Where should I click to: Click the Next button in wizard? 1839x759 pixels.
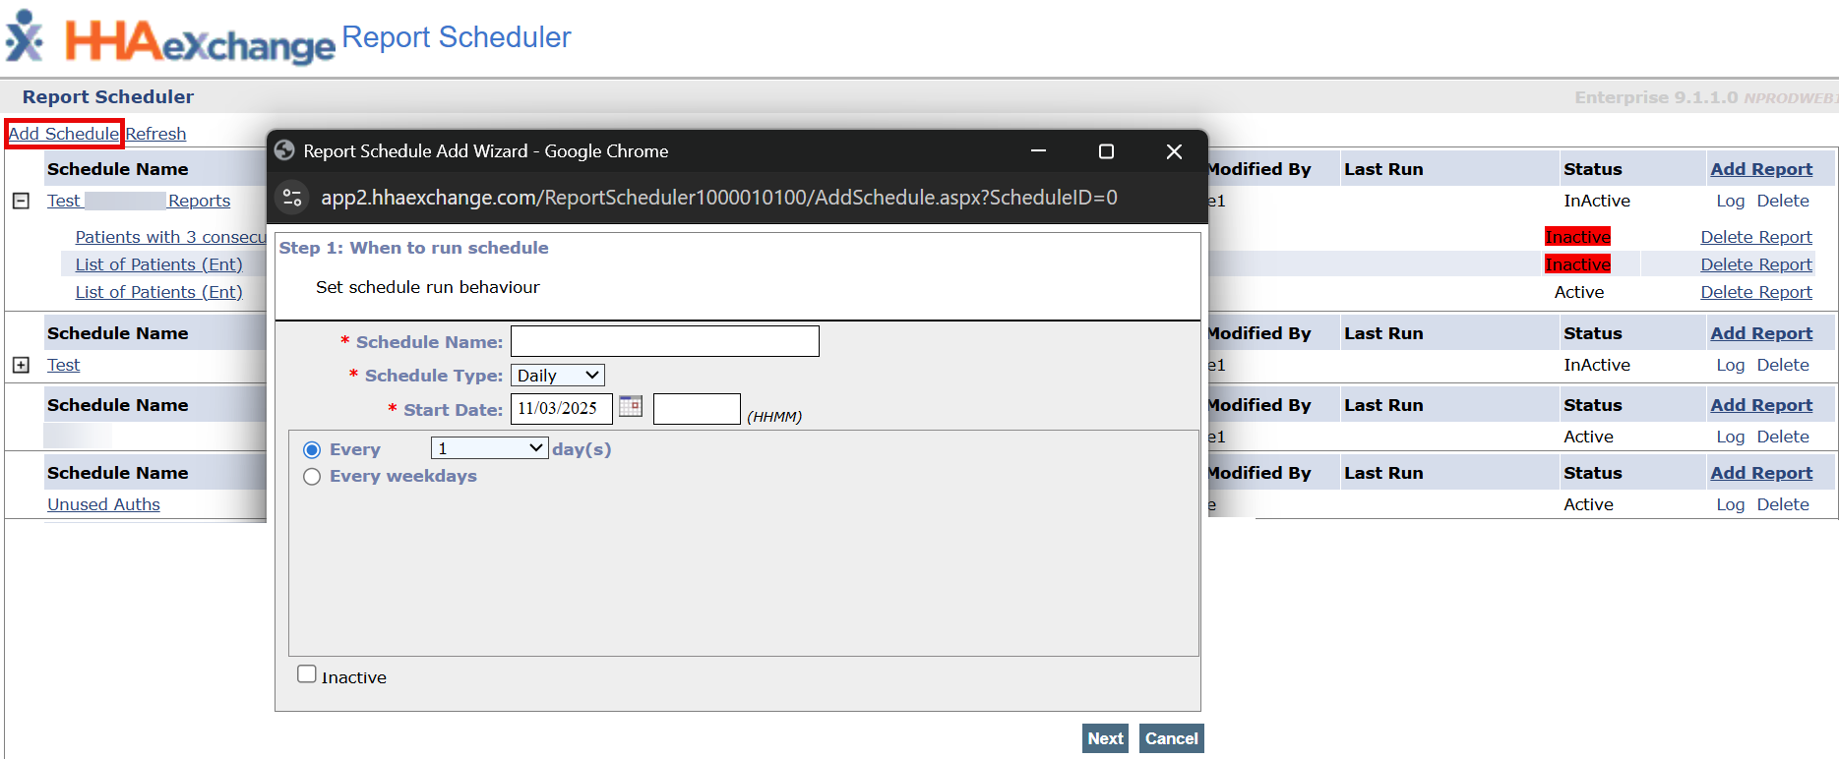tap(1105, 738)
